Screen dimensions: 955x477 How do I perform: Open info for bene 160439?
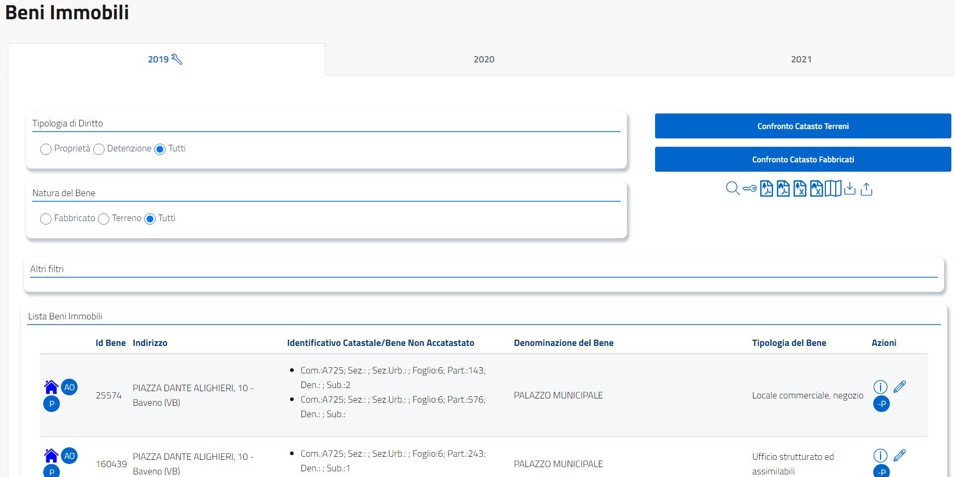click(880, 456)
